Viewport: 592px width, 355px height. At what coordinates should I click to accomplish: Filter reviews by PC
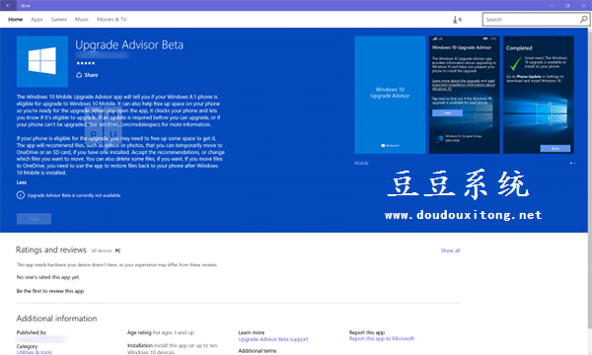117,250
